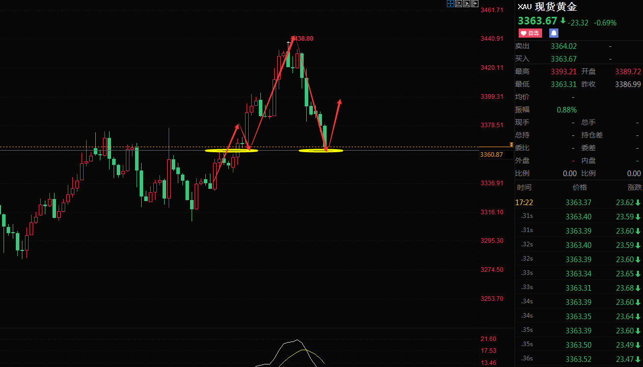Click the 3253.70 axis price label
Image resolution: width=643 pixels, height=367 pixels.
492,299
